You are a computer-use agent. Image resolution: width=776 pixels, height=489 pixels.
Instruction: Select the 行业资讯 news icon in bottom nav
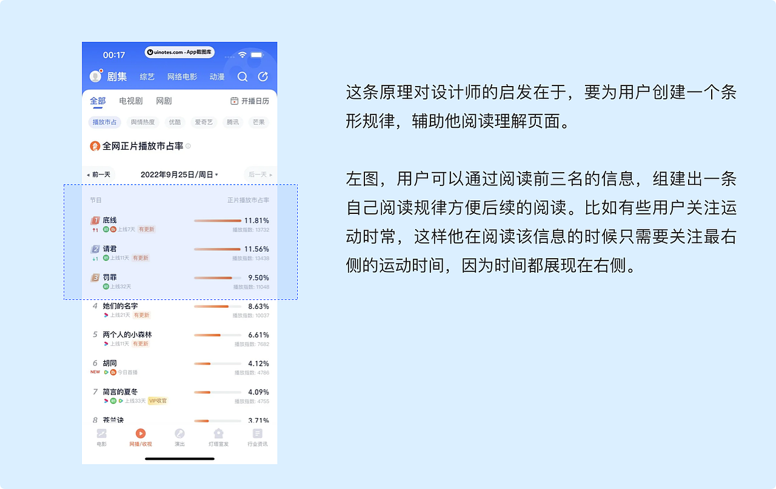(x=257, y=434)
